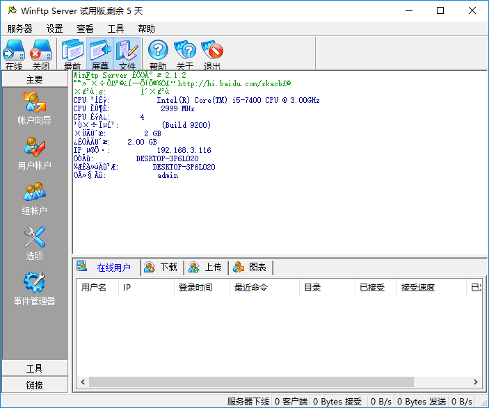Open the 帐户向导 account wizard
This screenshot has width=489, height=408.
pos(34,108)
